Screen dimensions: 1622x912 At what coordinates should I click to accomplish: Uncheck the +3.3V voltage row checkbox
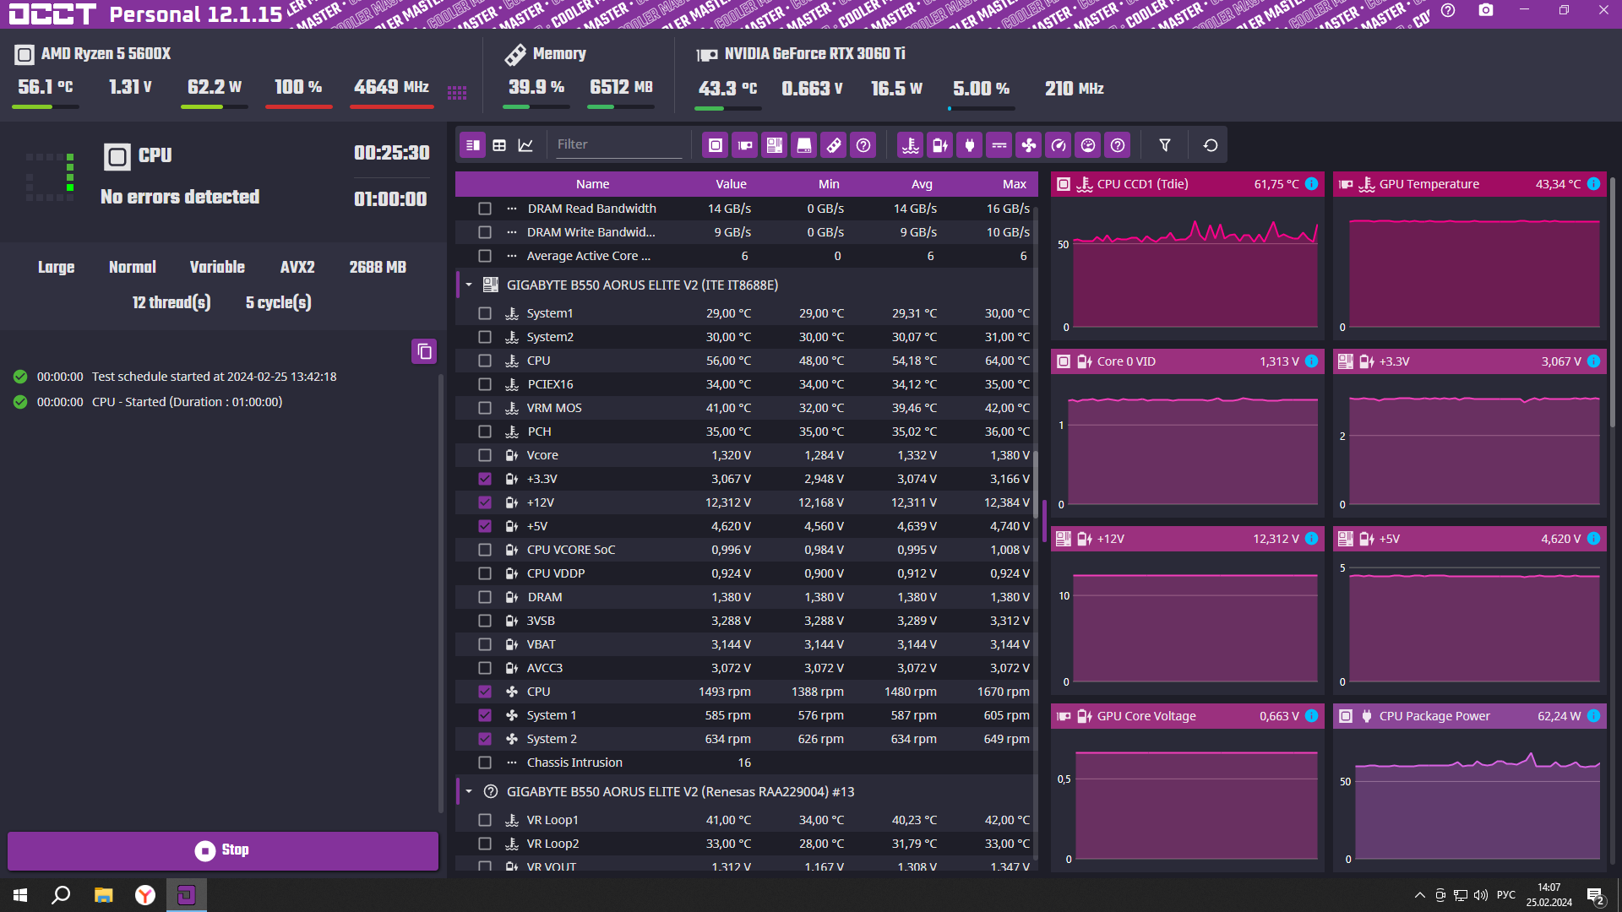tap(485, 479)
